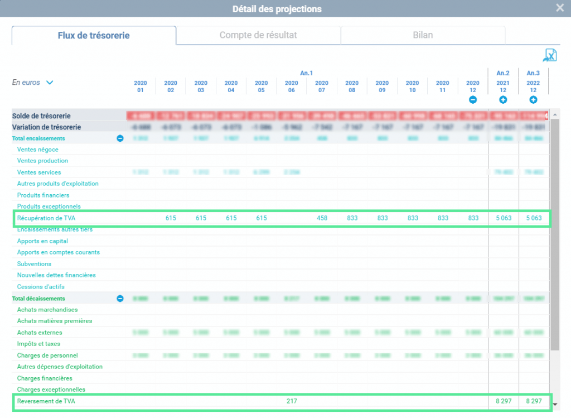571x418 pixels.
Task: Switch to Compte de résultat tab
Action: 258,35
